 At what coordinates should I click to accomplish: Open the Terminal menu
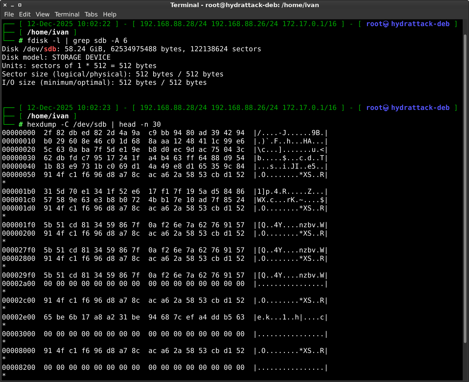pyautogui.click(x=67, y=14)
